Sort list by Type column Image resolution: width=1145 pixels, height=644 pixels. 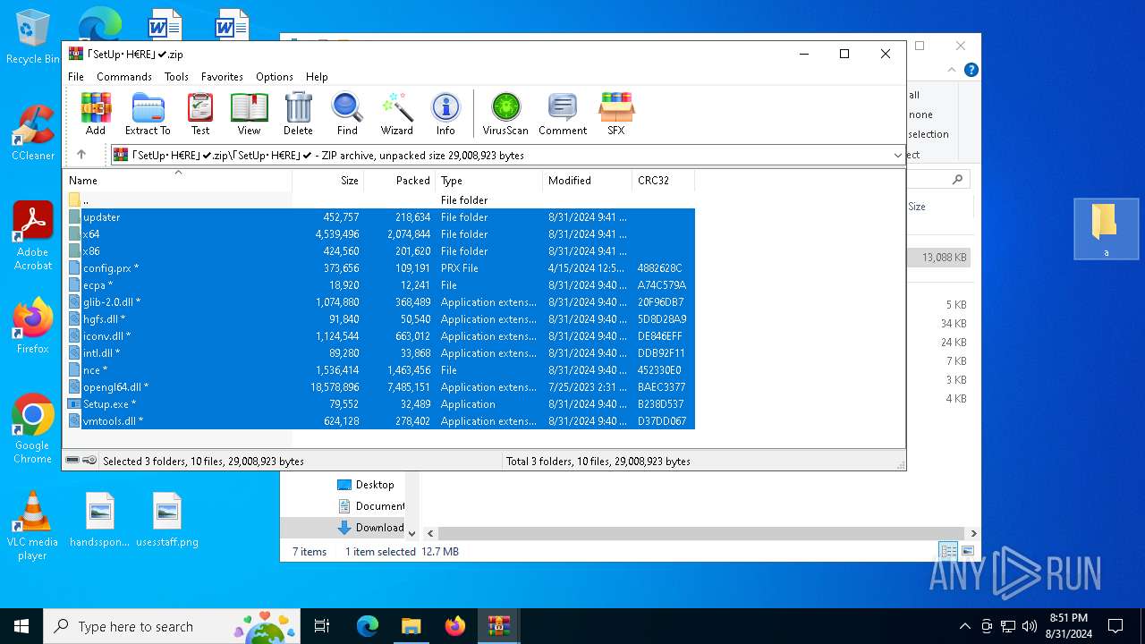(489, 181)
